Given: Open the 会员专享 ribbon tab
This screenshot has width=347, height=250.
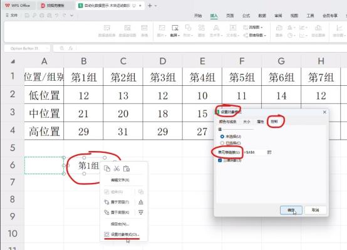Looking at the screenshot, I should (330, 16).
